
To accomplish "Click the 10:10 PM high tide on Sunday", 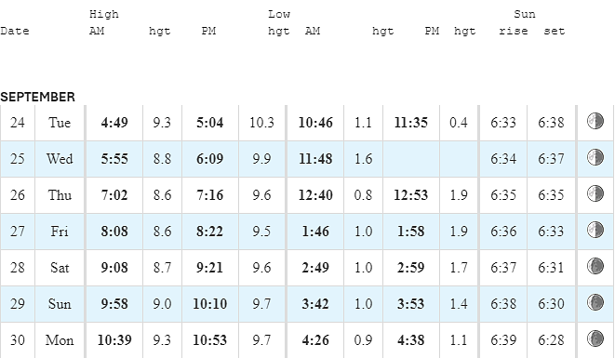I will click(x=210, y=304).
